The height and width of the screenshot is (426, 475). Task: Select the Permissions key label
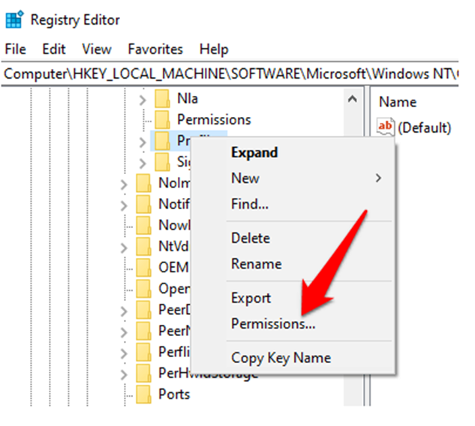(x=214, y=119)
